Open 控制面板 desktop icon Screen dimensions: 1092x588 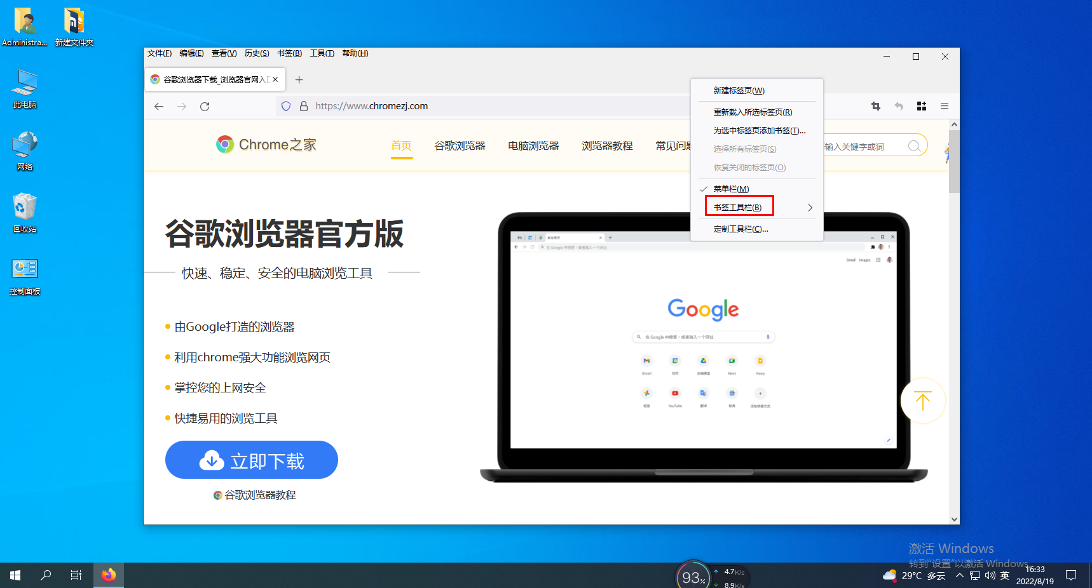(25, 276)
